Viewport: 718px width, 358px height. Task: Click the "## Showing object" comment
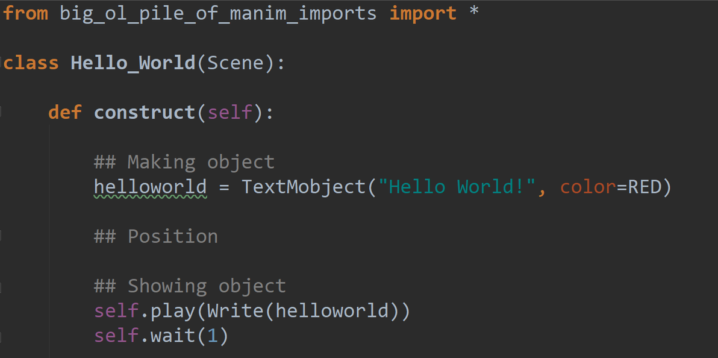pos(190,285)
